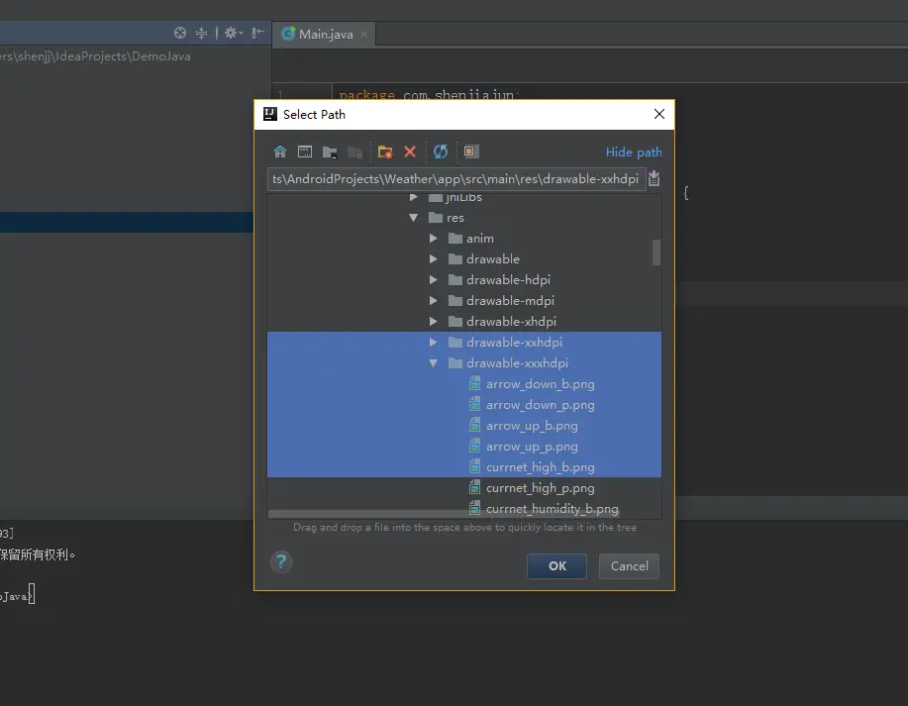
Task: Collapse the res folder
Action: [414, 218]
